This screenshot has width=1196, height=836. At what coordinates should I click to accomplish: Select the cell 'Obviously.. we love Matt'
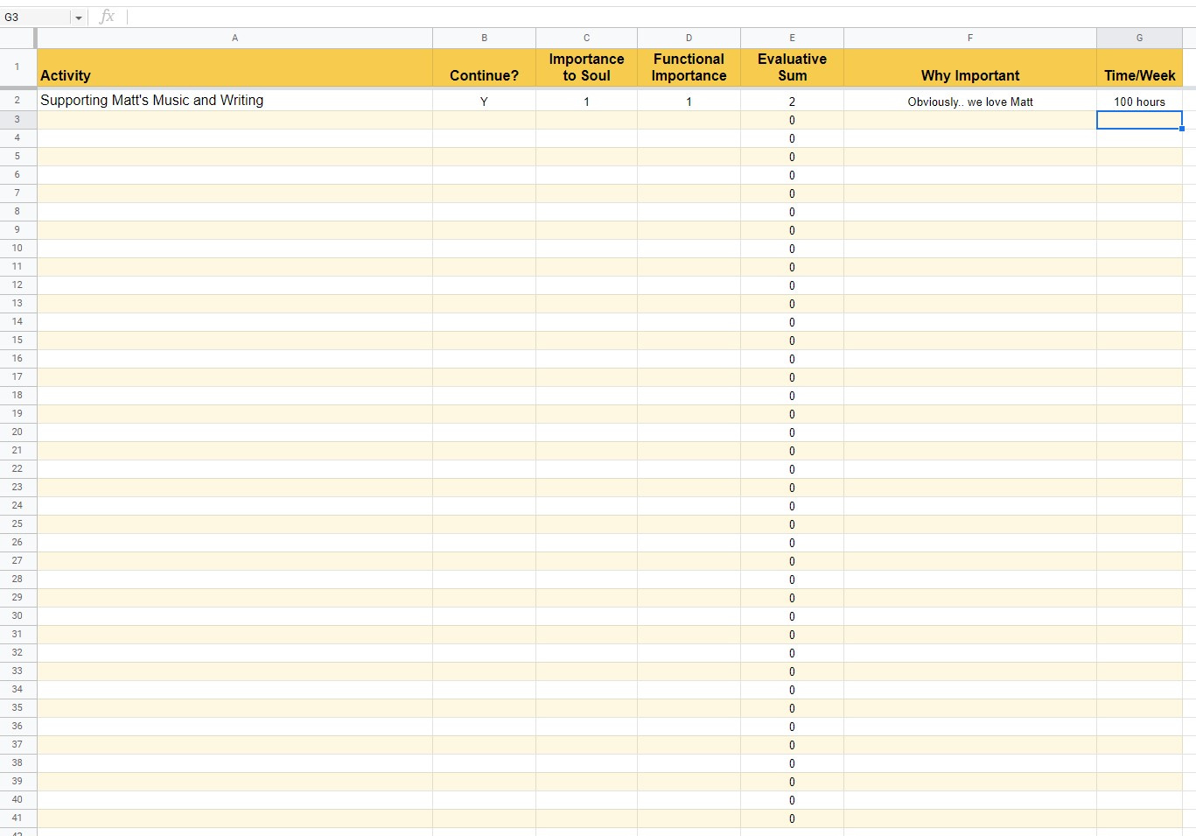click(969, 101)
